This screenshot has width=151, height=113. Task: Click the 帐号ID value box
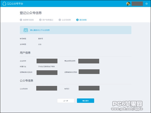coord(89,88)
